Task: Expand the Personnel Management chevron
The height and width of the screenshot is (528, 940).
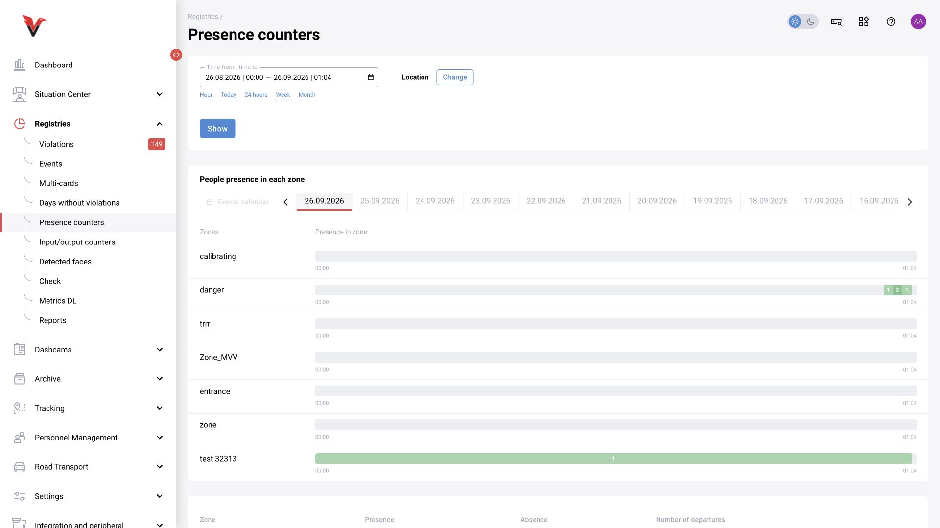Action: [160, 438]
